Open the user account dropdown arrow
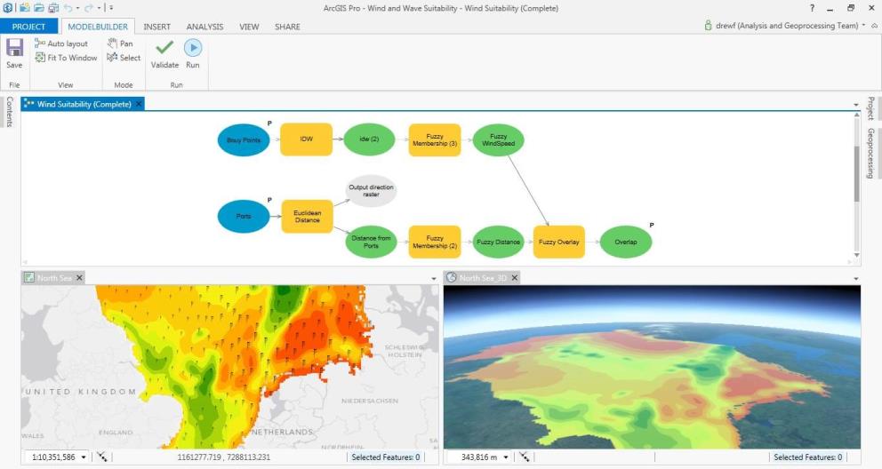 point(863,25)
